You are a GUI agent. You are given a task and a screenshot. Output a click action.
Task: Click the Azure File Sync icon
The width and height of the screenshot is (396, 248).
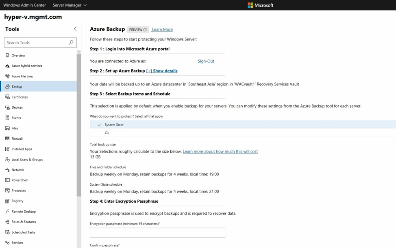point(7,76)
